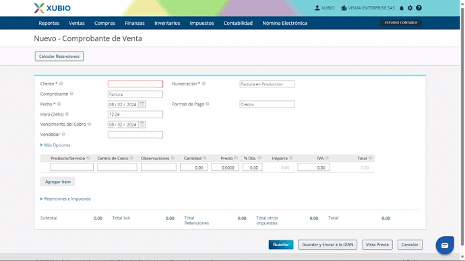
Task: Click the help icon beside Formas de Pago
Action: [208, 104]
